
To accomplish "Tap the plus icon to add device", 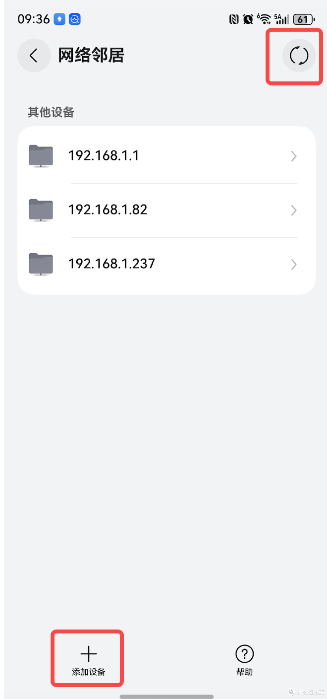I will [x=88, y=653].
